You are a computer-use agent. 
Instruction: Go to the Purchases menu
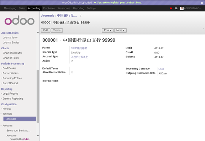click(x=49, y=9)
